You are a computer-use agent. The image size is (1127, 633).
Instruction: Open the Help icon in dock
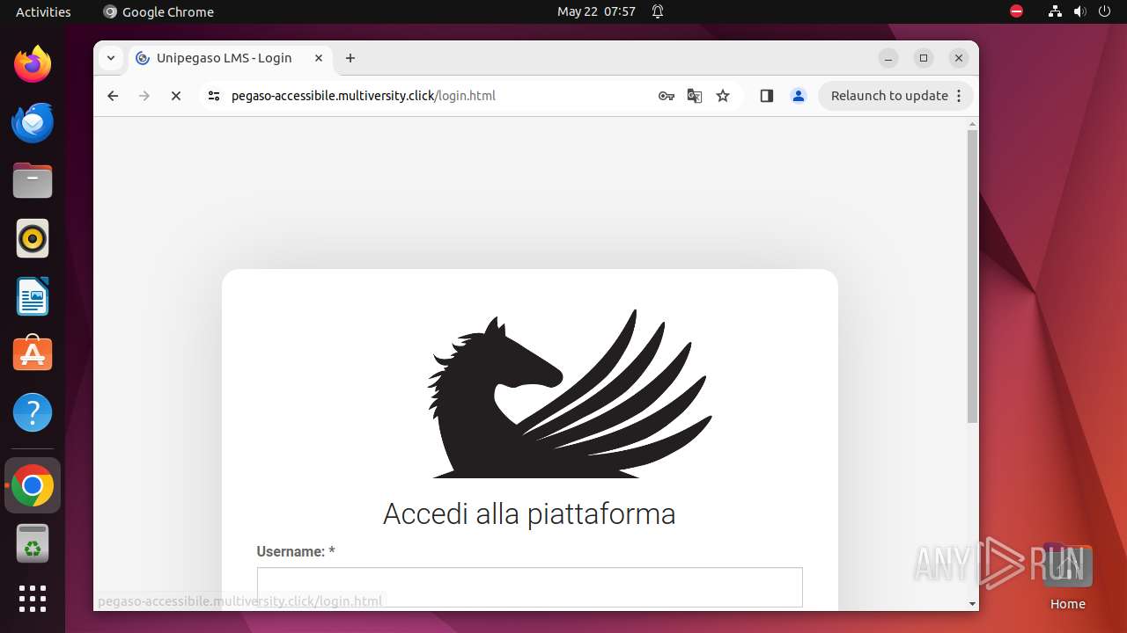tap(33, 412)
